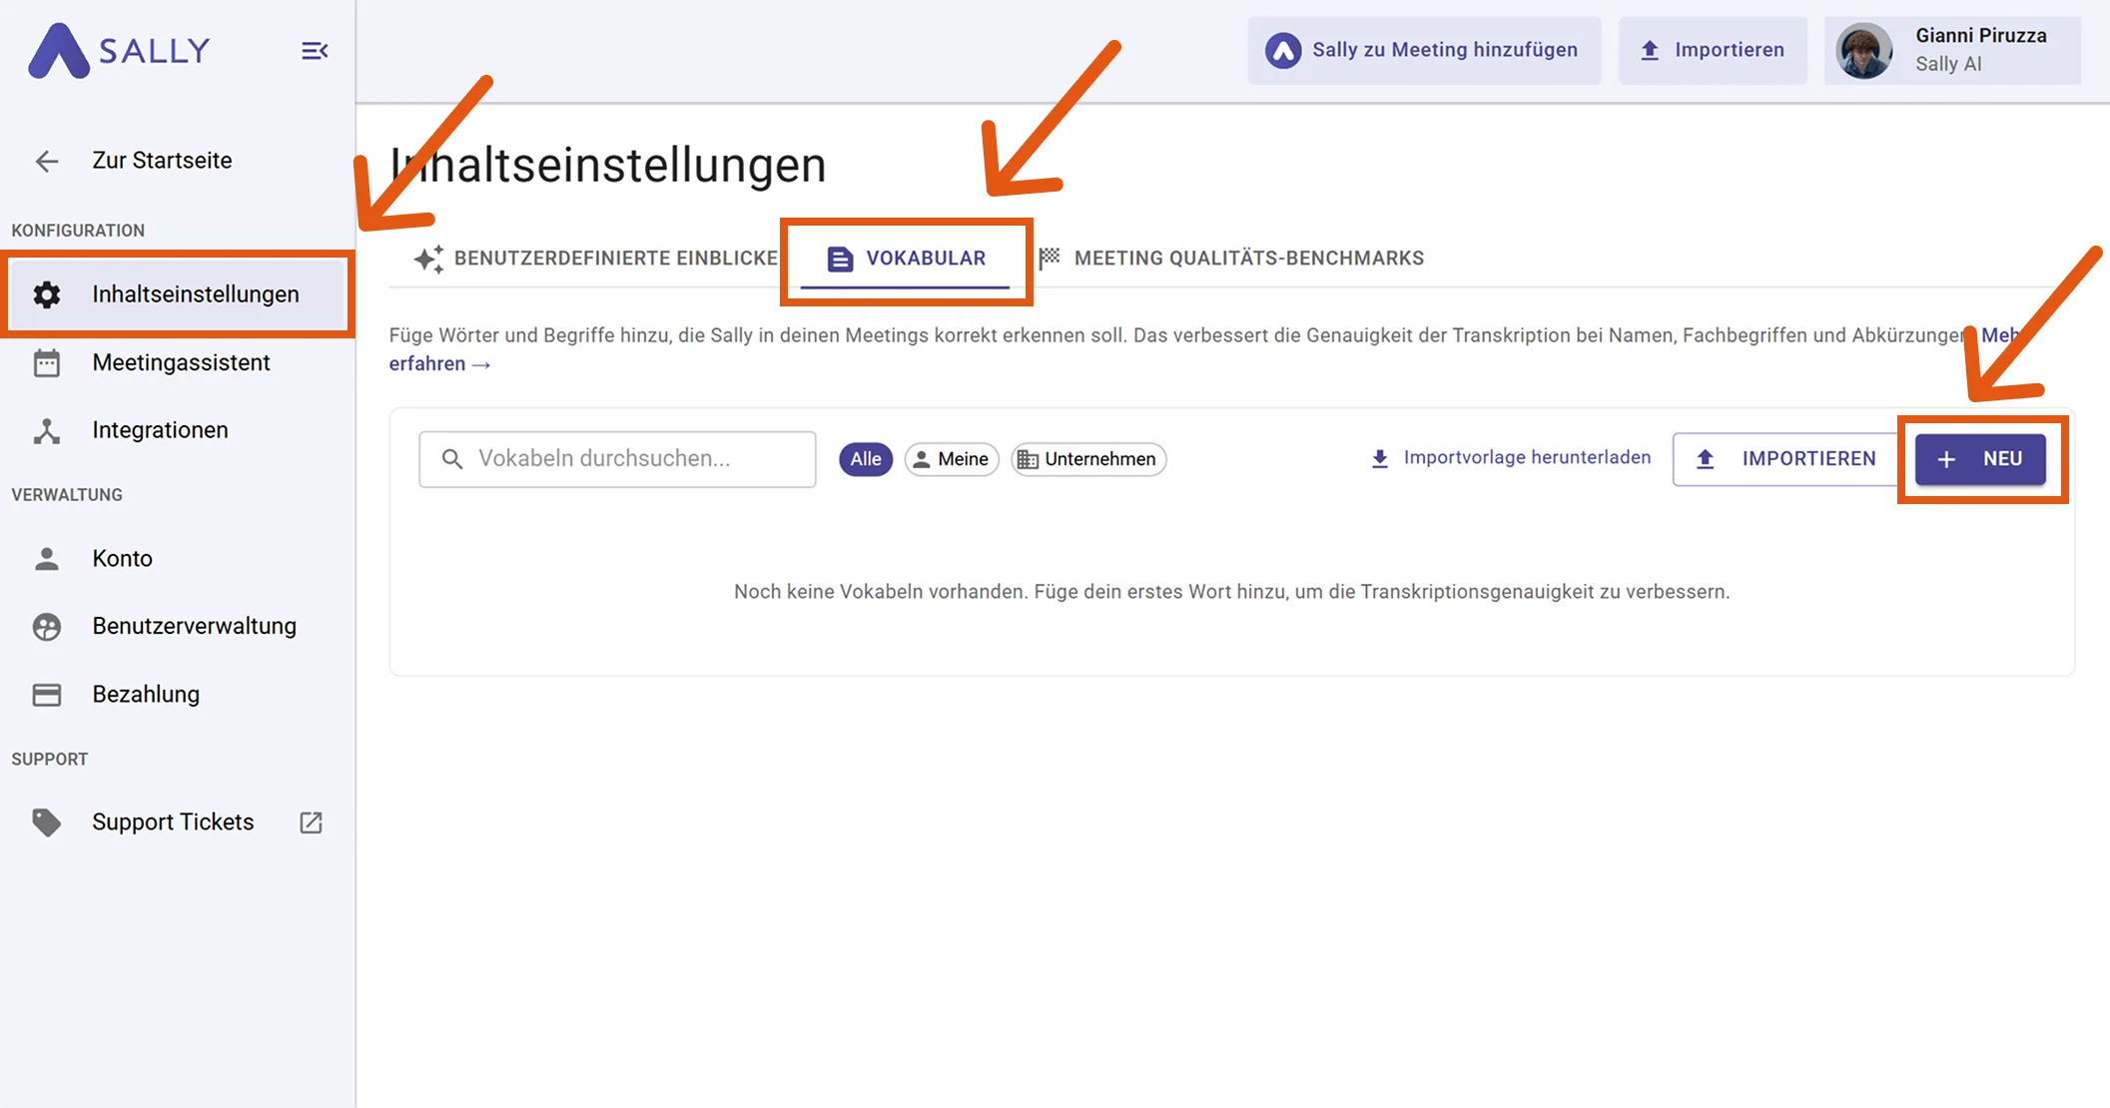
Task: Click the flag icon on Meeting Qualitäts-Benchmarks
Action: 1050,259
